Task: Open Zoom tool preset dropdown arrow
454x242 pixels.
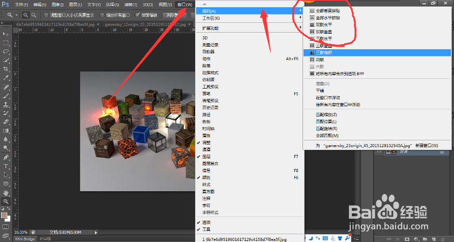Action: [17, 15]
